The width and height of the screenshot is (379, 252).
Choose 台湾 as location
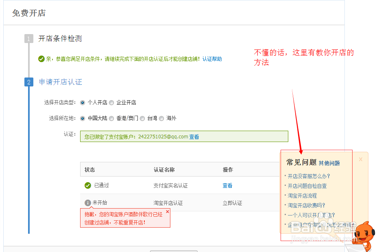142,118
